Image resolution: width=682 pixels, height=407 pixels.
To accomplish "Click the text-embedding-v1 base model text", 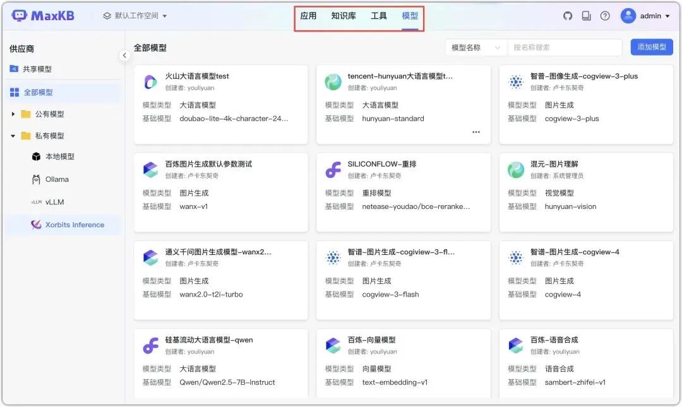I will pos(395,382).
